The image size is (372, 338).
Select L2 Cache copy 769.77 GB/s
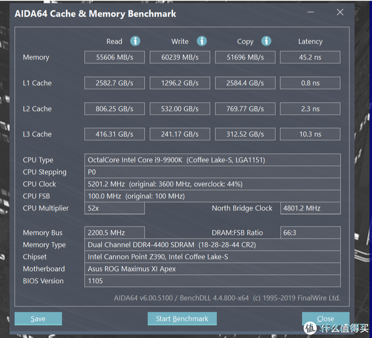tap(245, 109)
